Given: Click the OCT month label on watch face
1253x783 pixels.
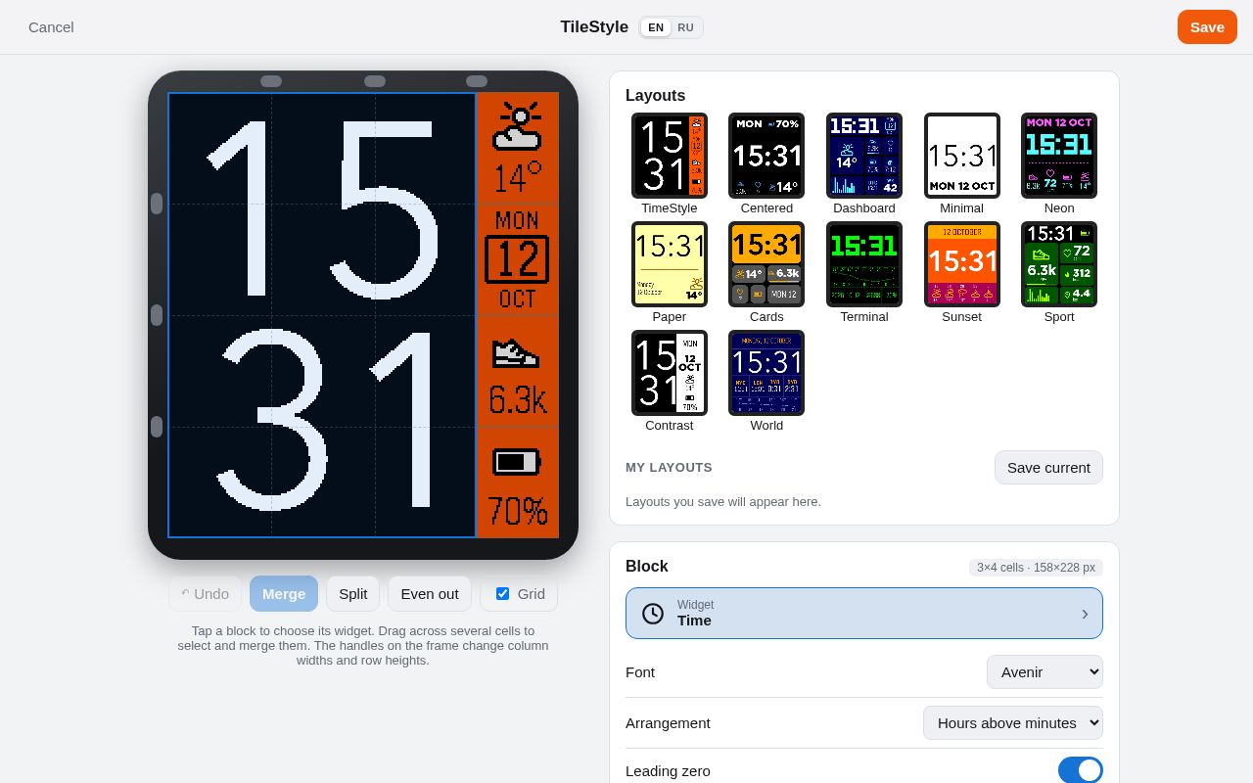Looking at the screenshot, I should pos(517,299).
